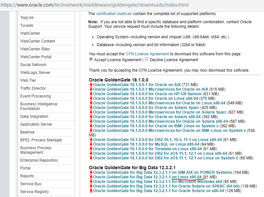The height and width of the screenshot is (197, 264).
Task: Click download icon for Big Data on IBM AIX POWER
Action: [x=91, y=172]
